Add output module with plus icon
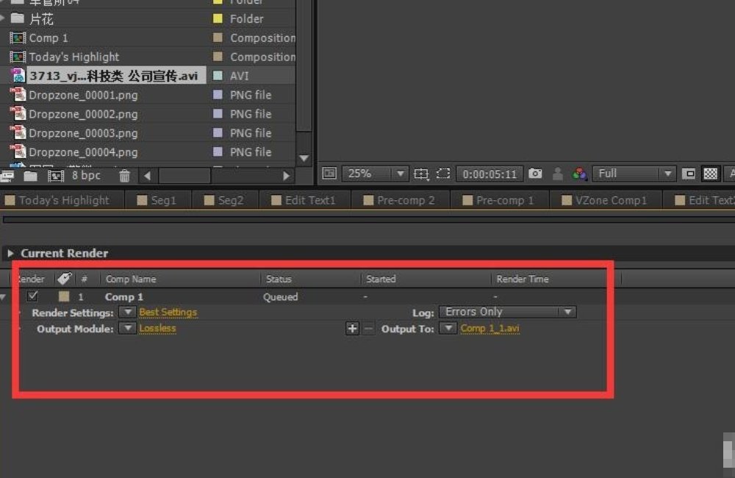Viewport: 735px width, 478px height. click(352, 329)
